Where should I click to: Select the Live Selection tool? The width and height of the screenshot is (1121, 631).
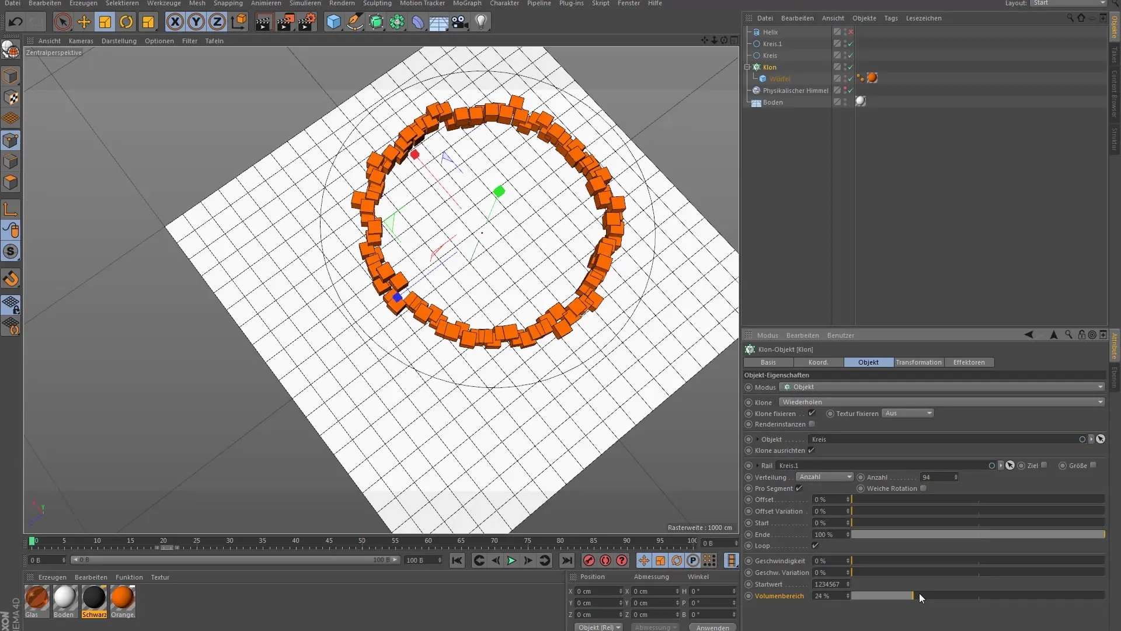[62, 22]
